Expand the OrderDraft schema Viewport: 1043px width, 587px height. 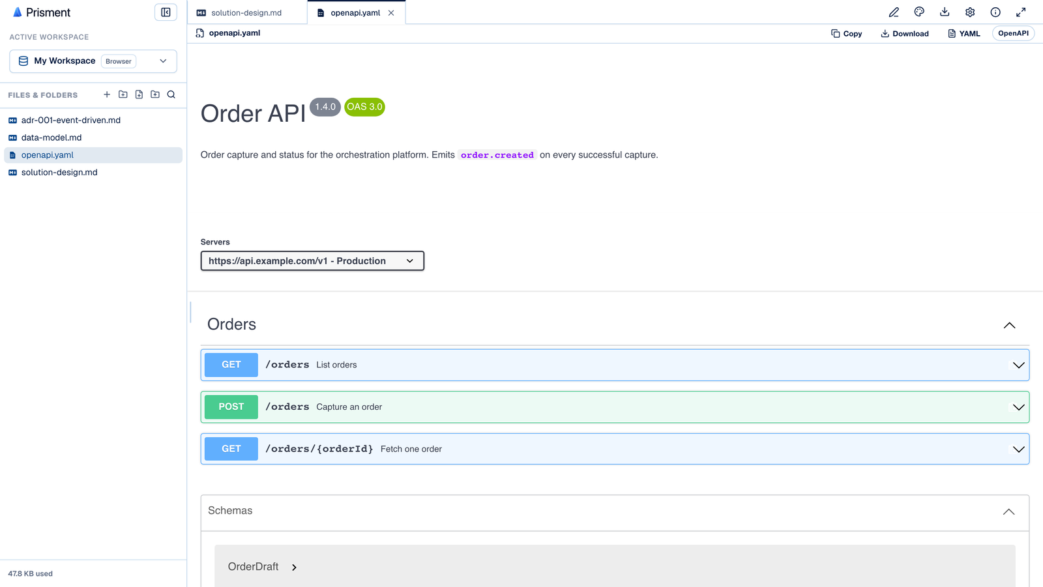tap(294, 567)
